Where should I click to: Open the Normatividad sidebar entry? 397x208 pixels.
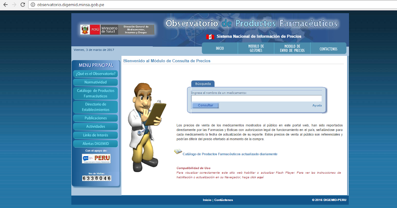pyautogui.click(x=95, y=82)
